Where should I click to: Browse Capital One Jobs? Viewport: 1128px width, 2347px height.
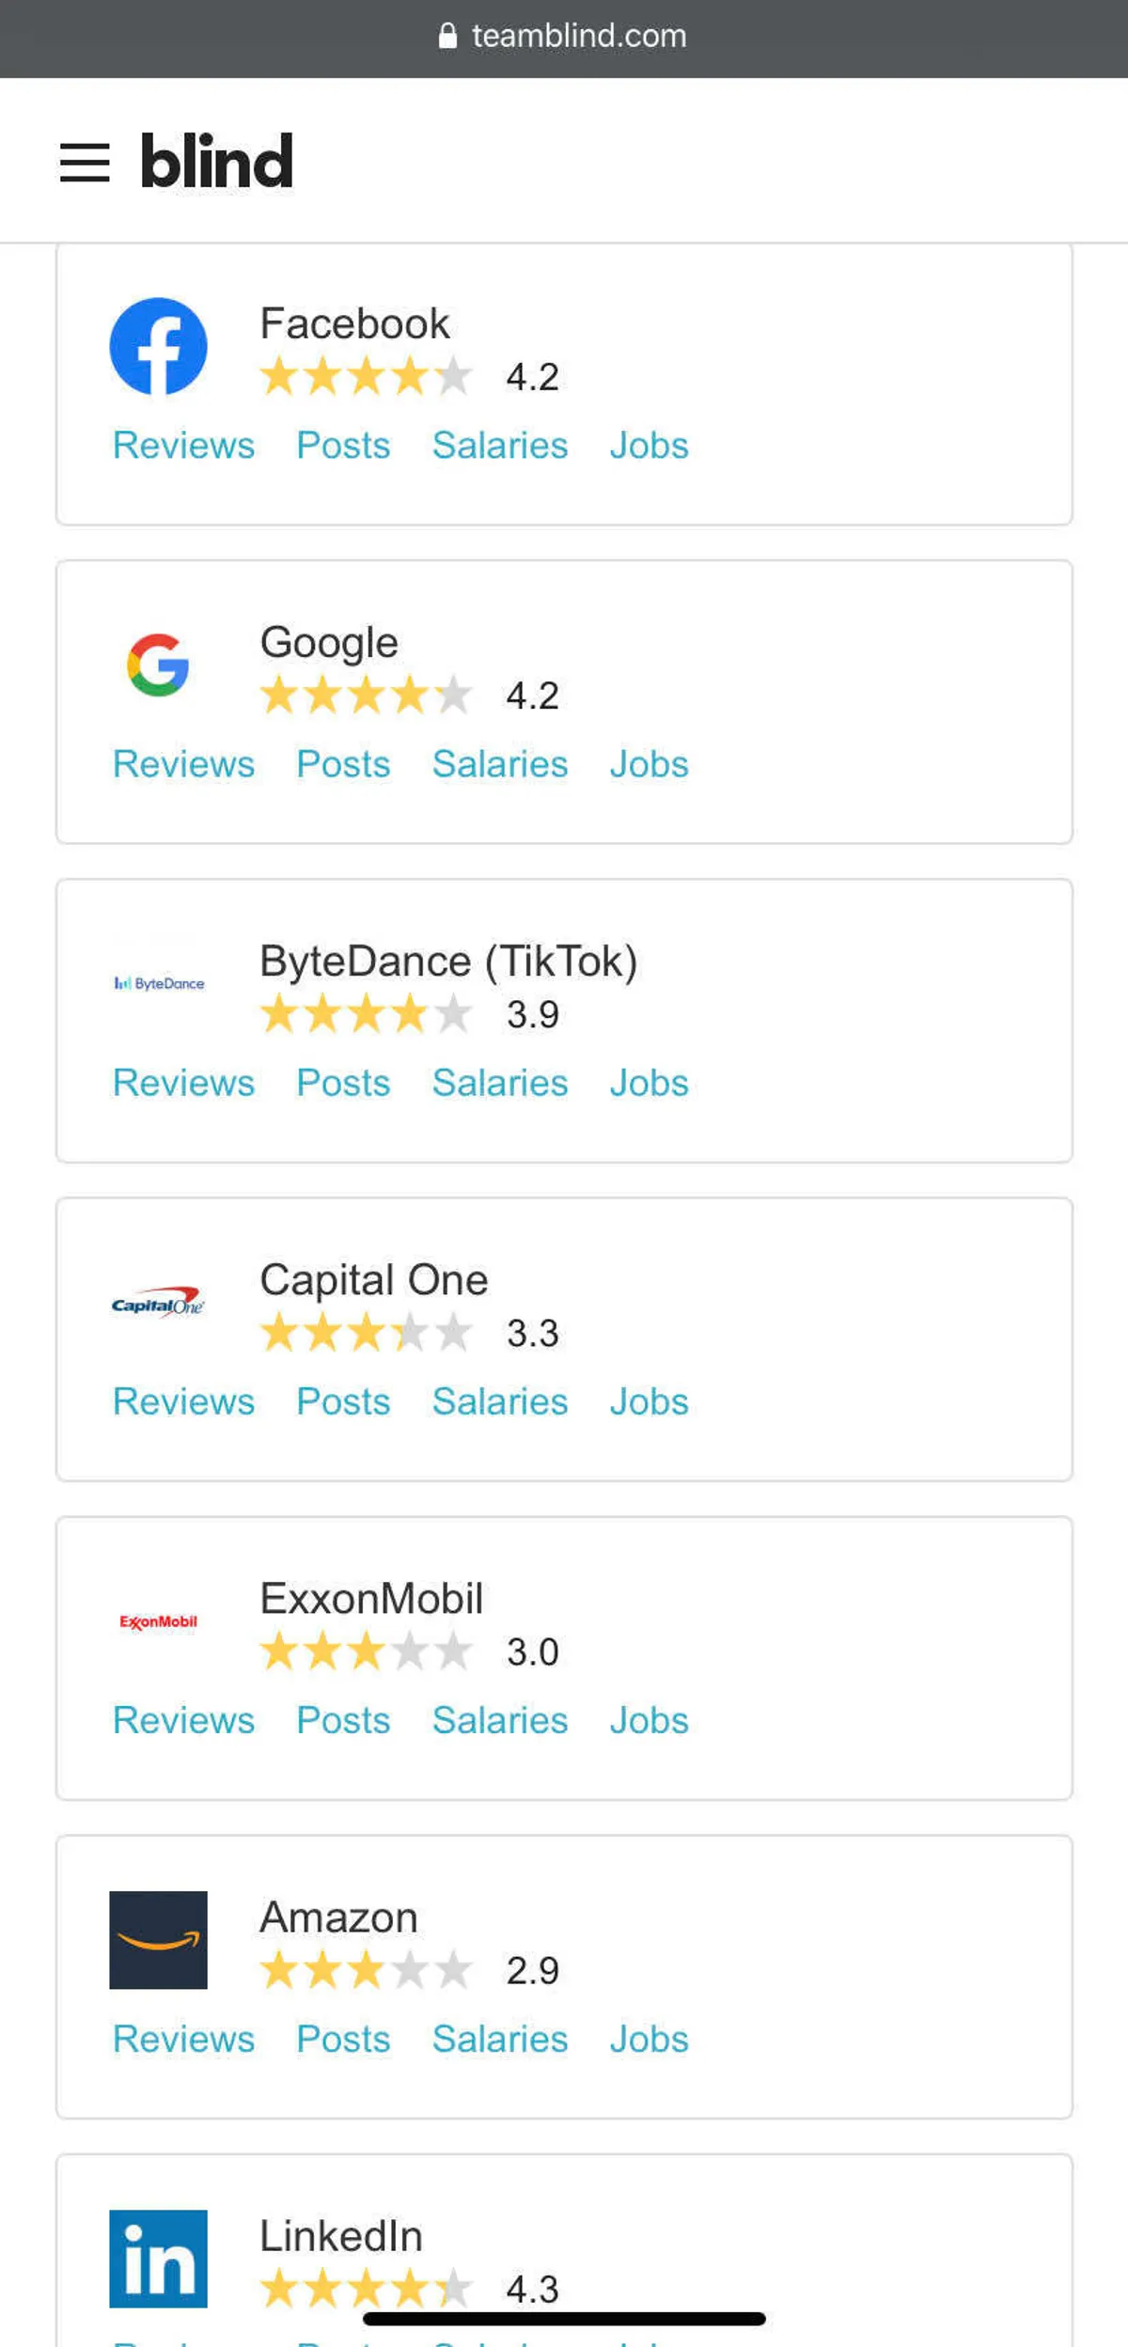(649, 1401)
